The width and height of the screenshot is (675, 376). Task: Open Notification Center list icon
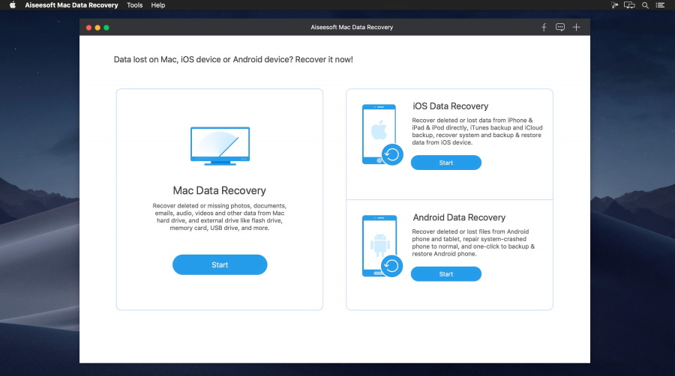(x=660, y=5)
